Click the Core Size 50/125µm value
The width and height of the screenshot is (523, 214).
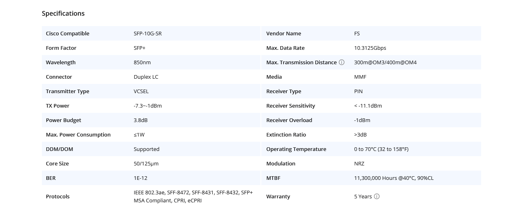[x=146, y=163]
